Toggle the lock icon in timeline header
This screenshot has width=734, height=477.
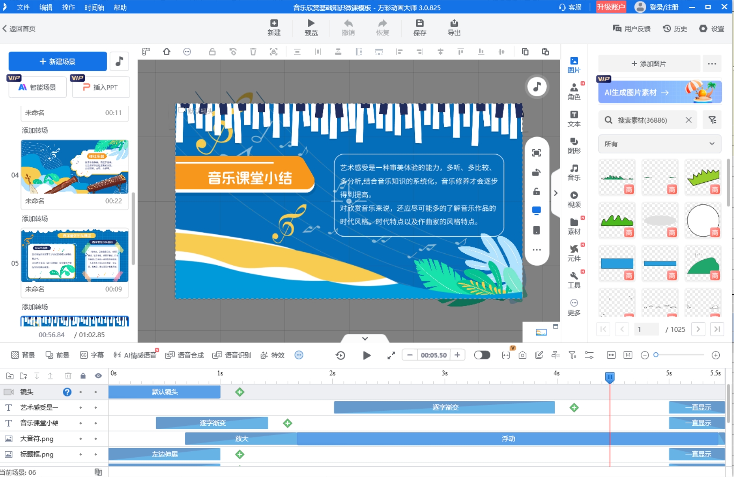click(83, 376)
